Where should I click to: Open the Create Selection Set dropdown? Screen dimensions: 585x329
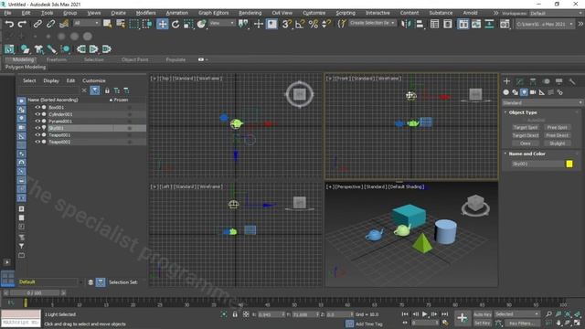pyautogui.click(x=372, y=23)
